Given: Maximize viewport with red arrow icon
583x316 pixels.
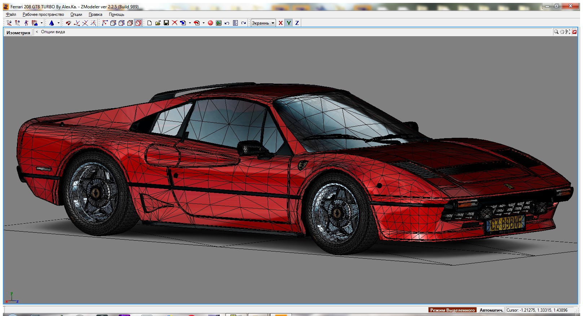Looking at the screenshot, I should point(574,32).
